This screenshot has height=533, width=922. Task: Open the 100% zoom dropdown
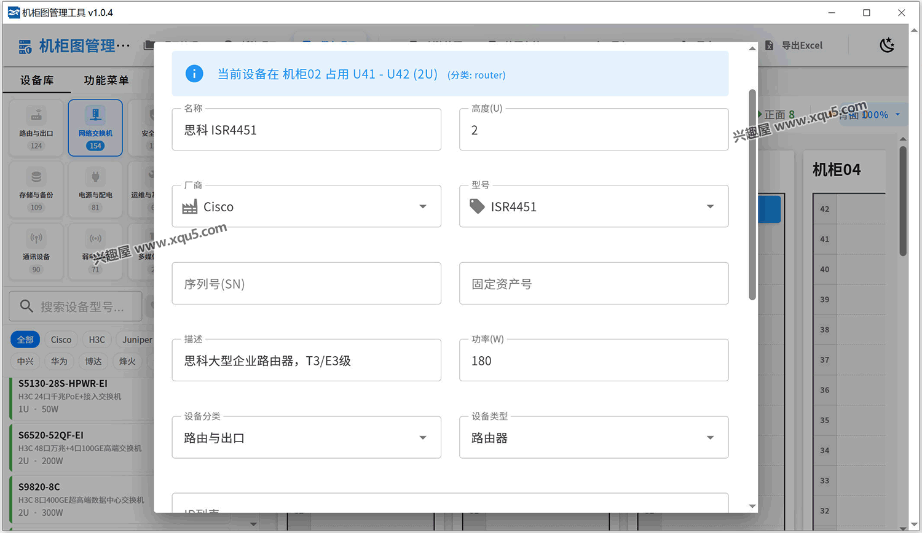click(x=880, y=115)
